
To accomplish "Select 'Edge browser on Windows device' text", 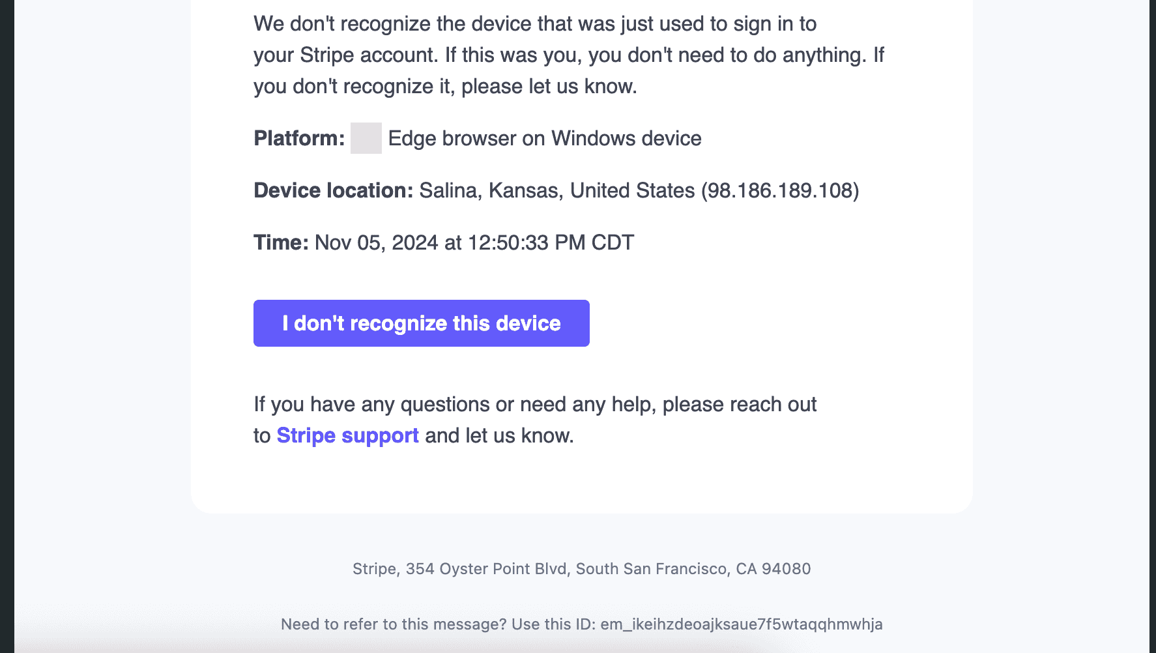I will (544, 138).
